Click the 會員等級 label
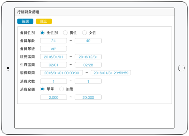 click(x=27, y=49)
